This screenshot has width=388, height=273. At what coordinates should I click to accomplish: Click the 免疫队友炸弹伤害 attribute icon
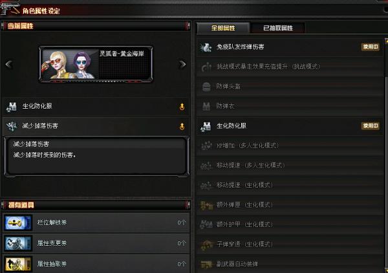(x=206, y=47)
